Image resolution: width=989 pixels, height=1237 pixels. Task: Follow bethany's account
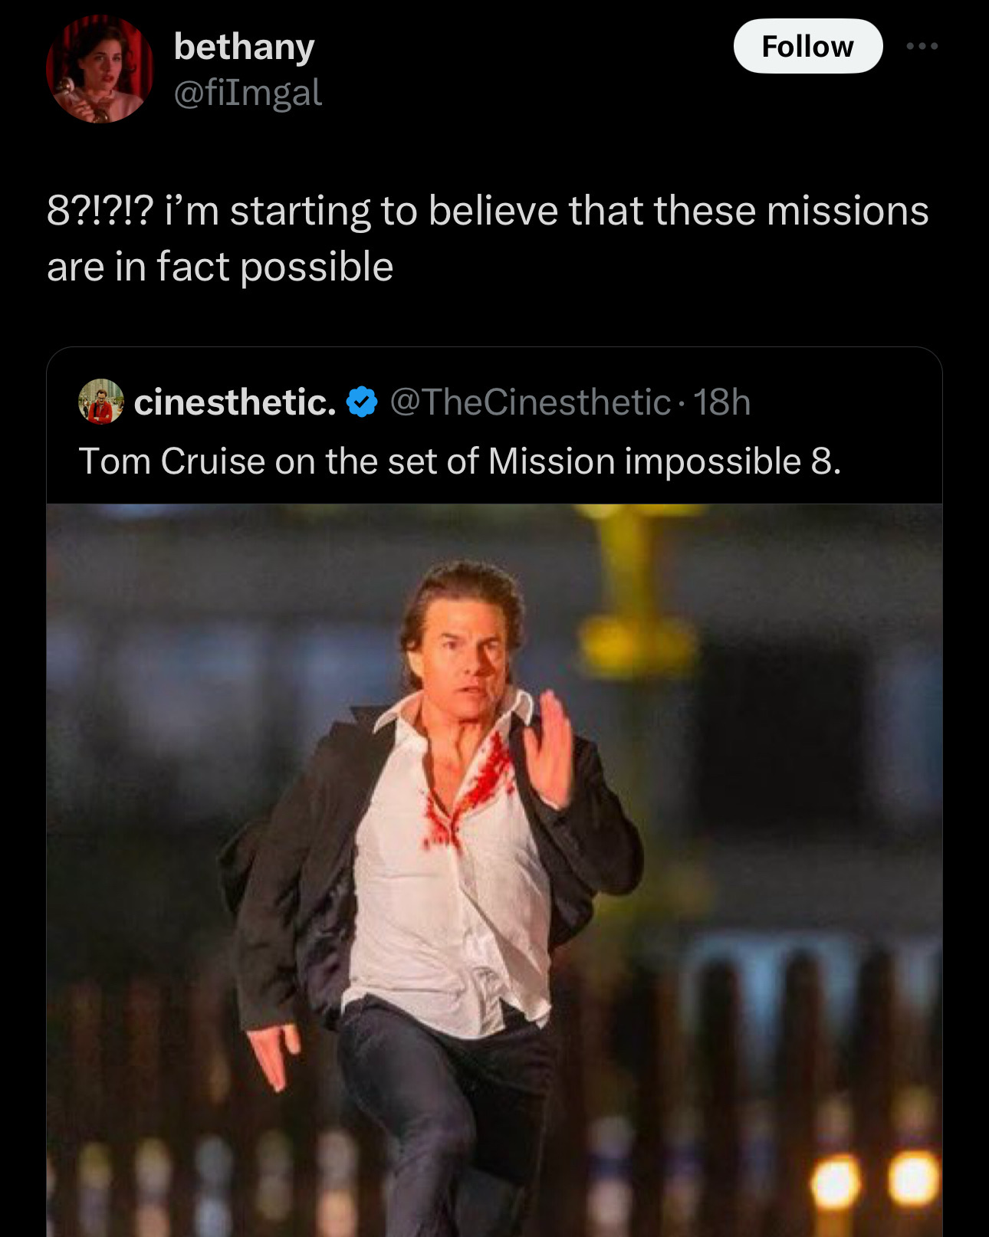coord(807,47)
